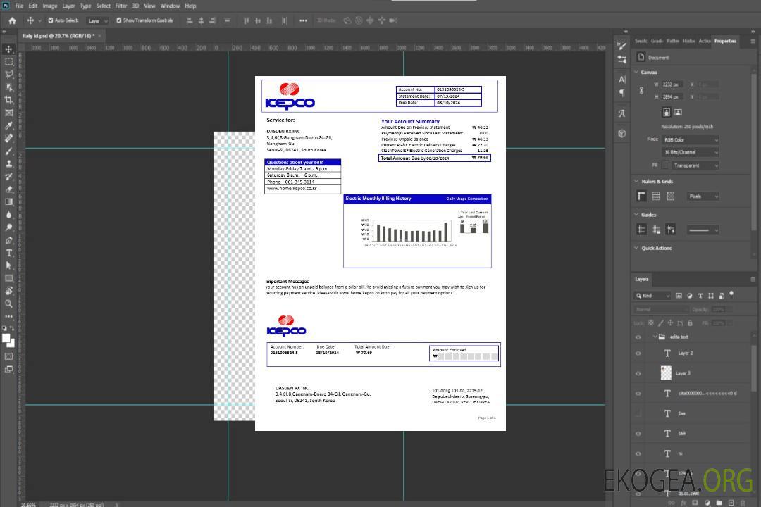Select the Brush tool

[x=8, y=151]
